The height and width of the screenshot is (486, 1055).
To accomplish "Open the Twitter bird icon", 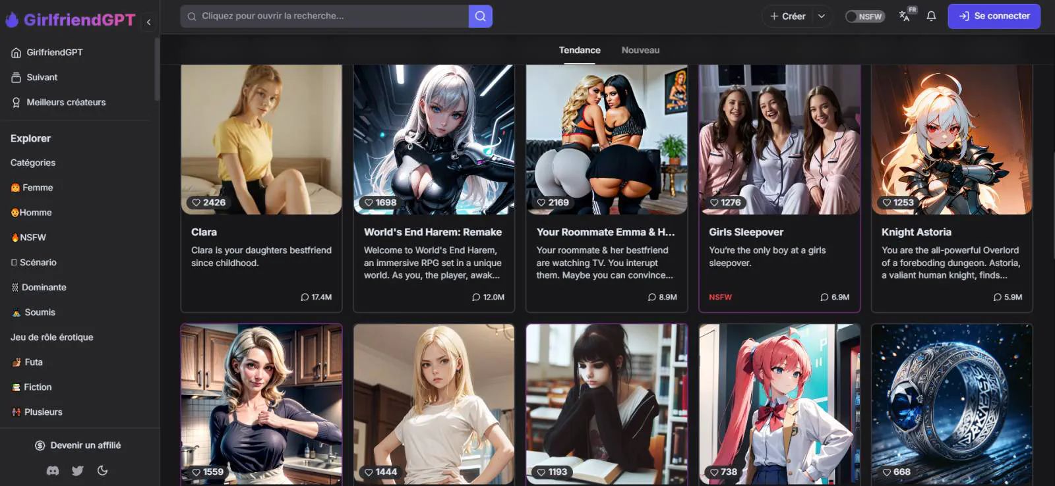I will (x=78, y=471).
